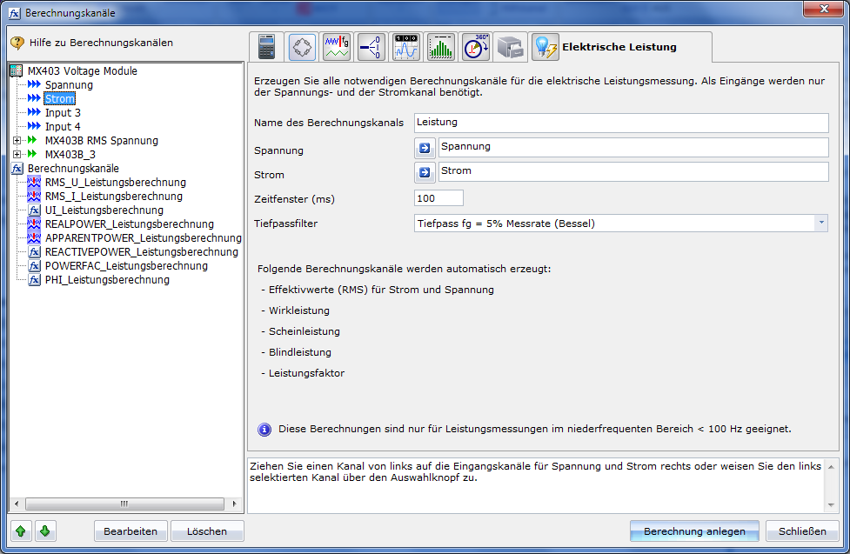Viewport: 850px width, 554px height.
Task: Click the fx icon beside PHI_Leistungsberechnung
Action: 34,280
